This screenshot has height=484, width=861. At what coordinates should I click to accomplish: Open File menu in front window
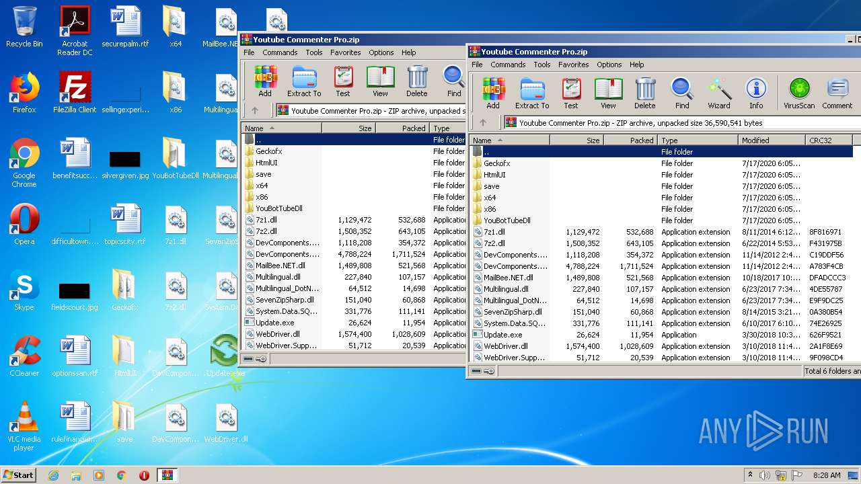pyautogui.click(x=477, y=65)
